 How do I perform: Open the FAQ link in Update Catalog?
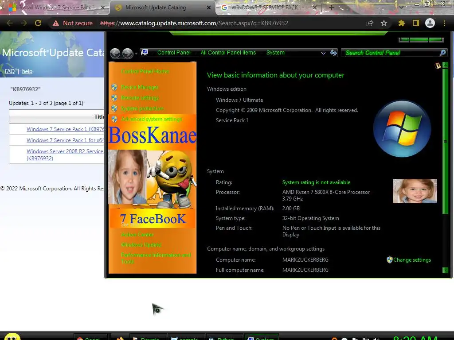[x=10, y=71]
